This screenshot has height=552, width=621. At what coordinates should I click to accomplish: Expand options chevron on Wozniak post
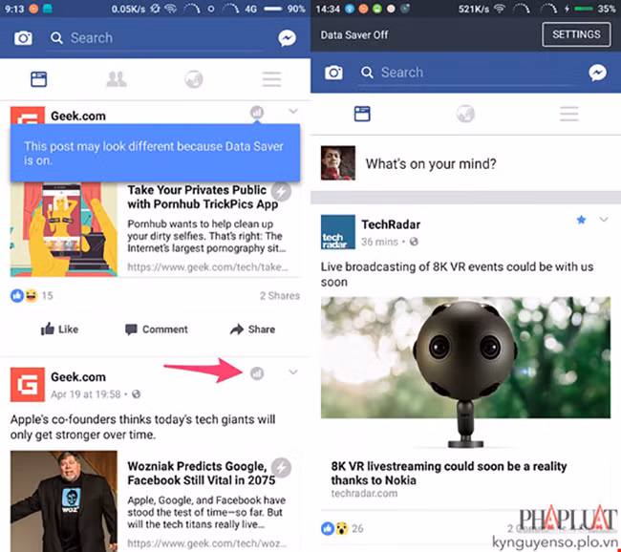point(293,372)
